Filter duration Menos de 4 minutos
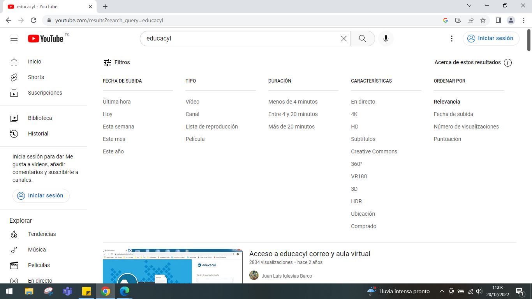 (x=293, y=102)
